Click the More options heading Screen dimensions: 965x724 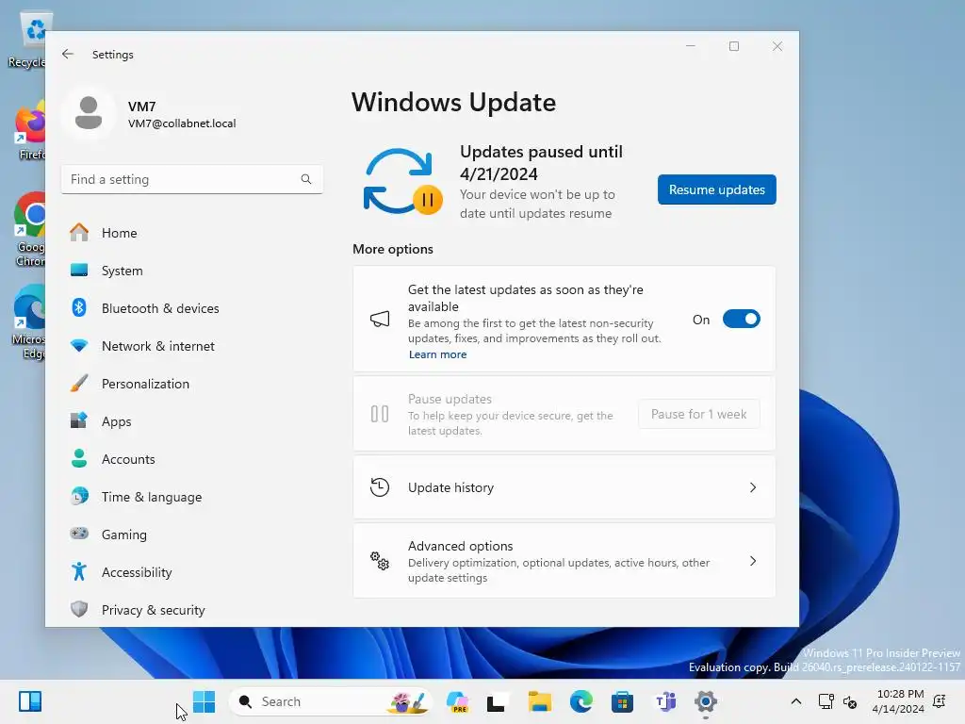[393, 249]
